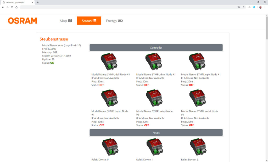This screenshot has width=268, height=162.
Task: Click 'Model Name: SYMPL relay Node' text
Action: [154, 113]
